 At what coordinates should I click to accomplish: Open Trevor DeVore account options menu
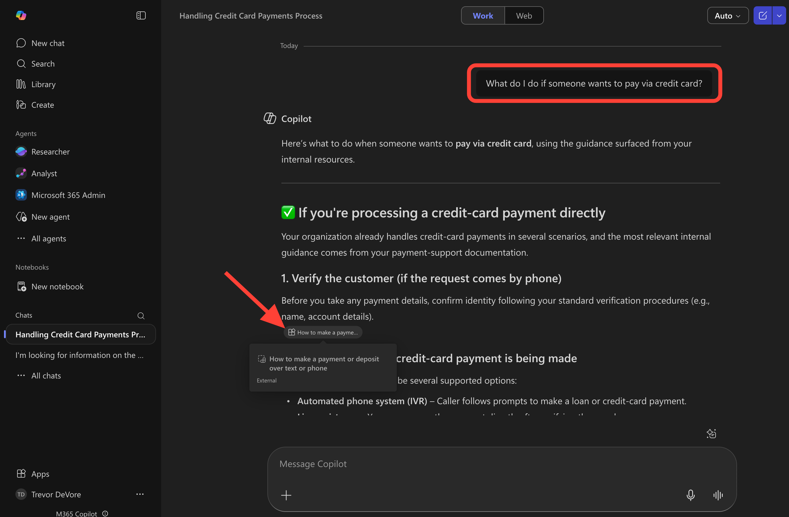[140, 494]
